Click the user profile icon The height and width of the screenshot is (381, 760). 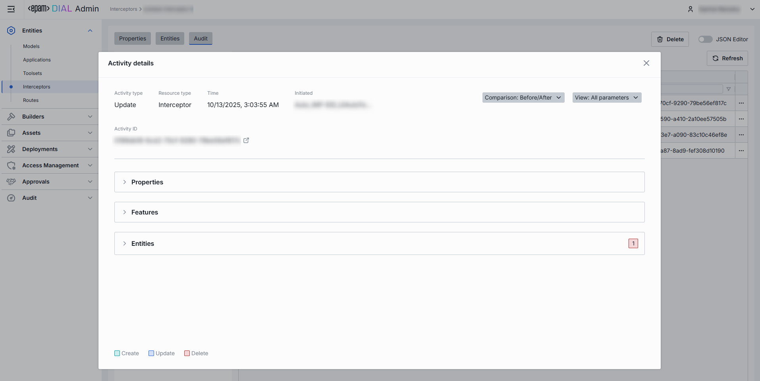pos(691,9)
